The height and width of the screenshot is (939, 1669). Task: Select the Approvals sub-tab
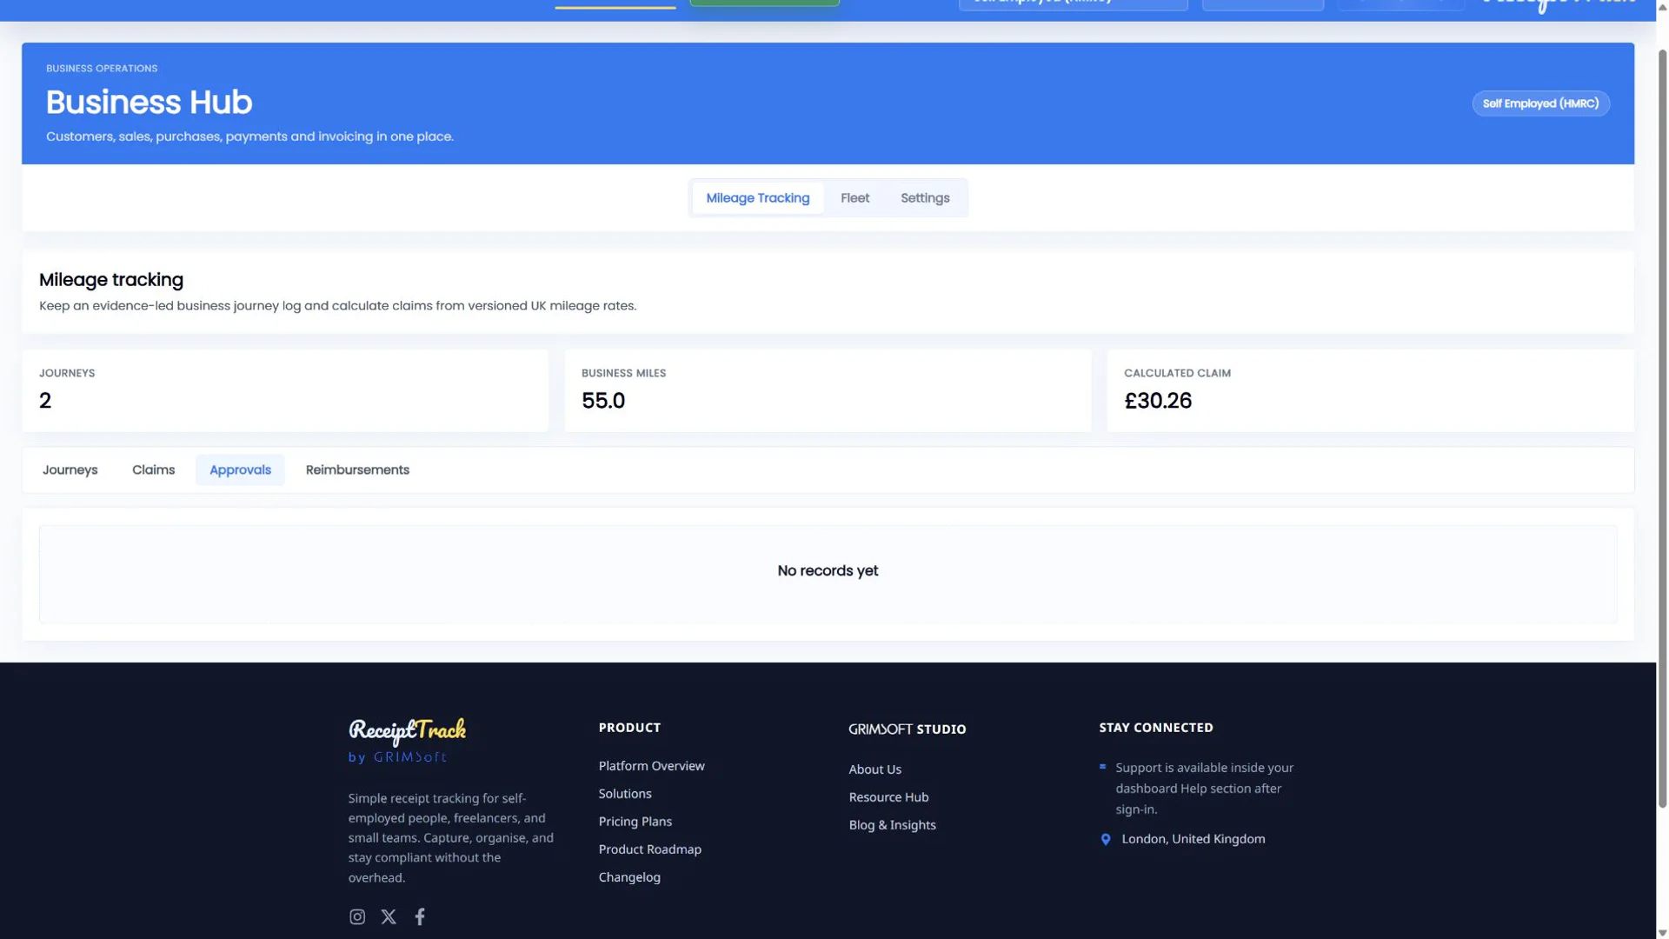(x=240, y=469)
